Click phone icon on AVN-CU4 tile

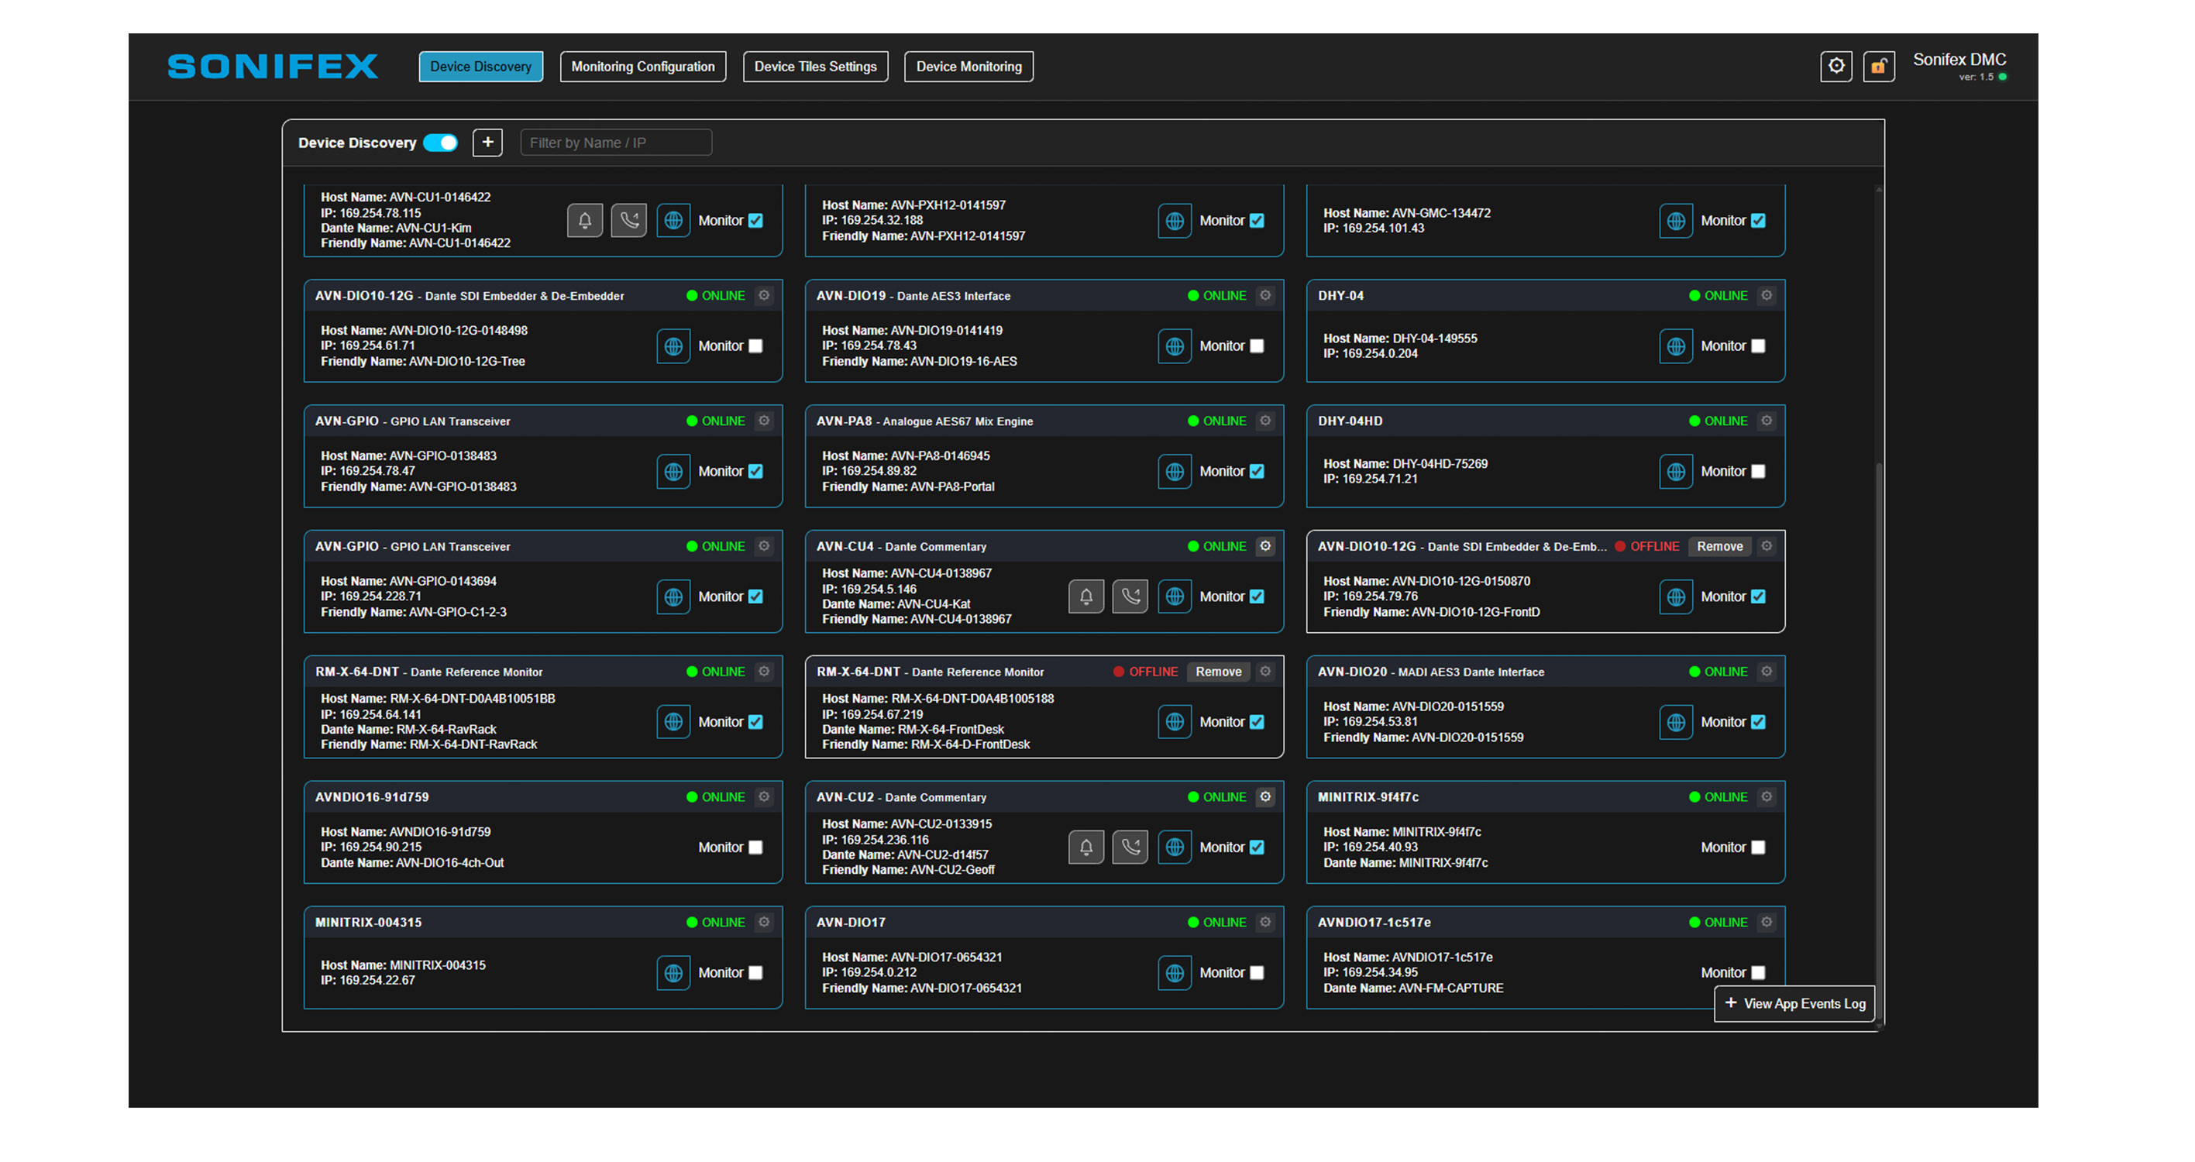coord(1130,596)
